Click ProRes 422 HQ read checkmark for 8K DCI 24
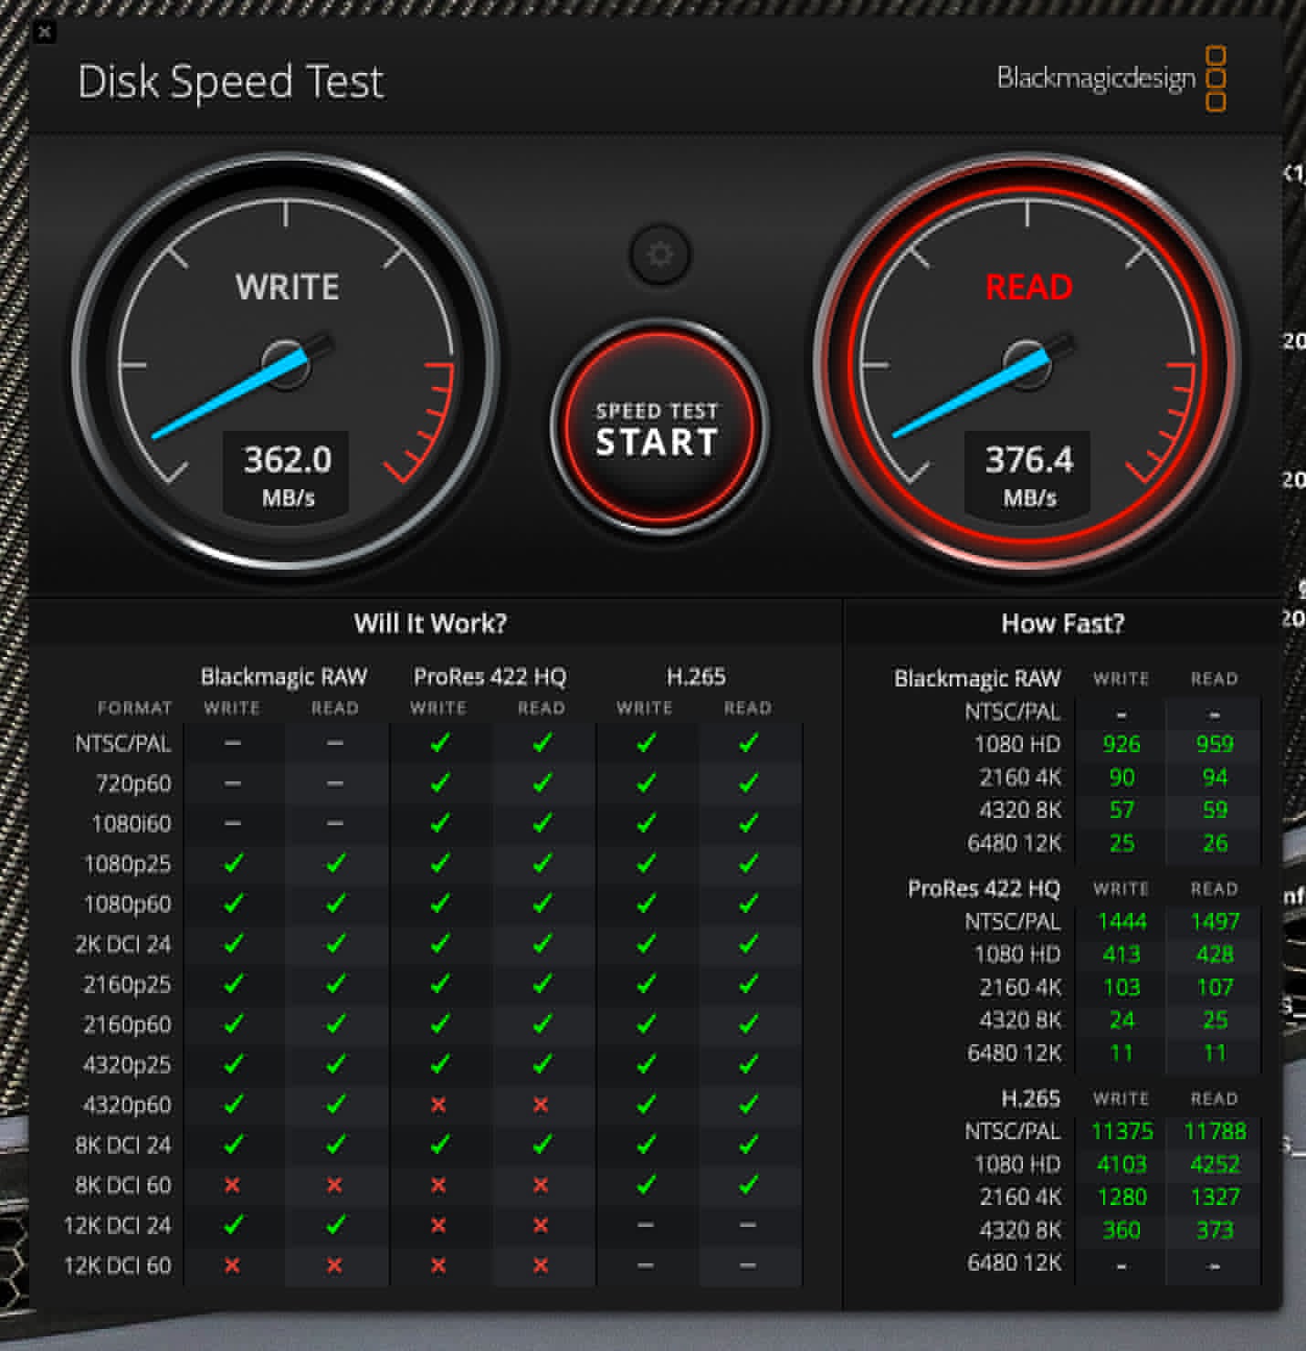Viewport: 1306px width, 1351px height. pos(542,1144)
